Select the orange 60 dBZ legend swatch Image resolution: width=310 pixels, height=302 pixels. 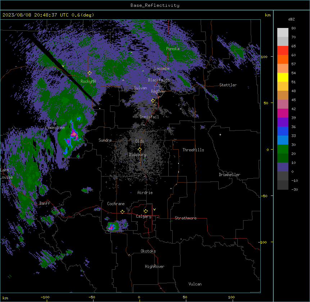283,59
